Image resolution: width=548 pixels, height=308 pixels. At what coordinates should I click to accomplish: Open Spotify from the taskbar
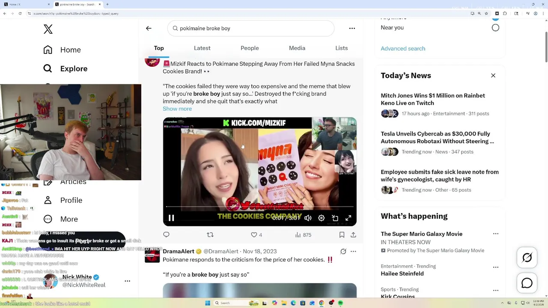(340, 303)
